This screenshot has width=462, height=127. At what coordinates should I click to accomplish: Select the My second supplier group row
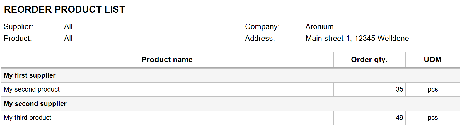pyautogui.click(x=231, y=104)
